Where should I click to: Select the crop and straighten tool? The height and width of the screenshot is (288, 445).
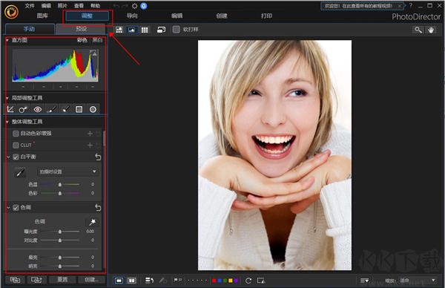coord(10,109)
